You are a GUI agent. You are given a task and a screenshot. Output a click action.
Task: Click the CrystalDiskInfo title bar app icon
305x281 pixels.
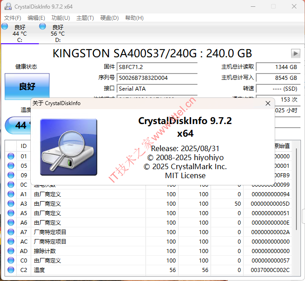point(8,6)
